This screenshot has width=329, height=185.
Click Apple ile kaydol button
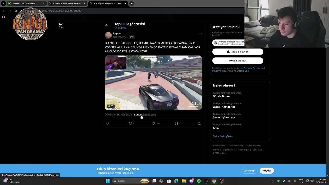(238, 52)
